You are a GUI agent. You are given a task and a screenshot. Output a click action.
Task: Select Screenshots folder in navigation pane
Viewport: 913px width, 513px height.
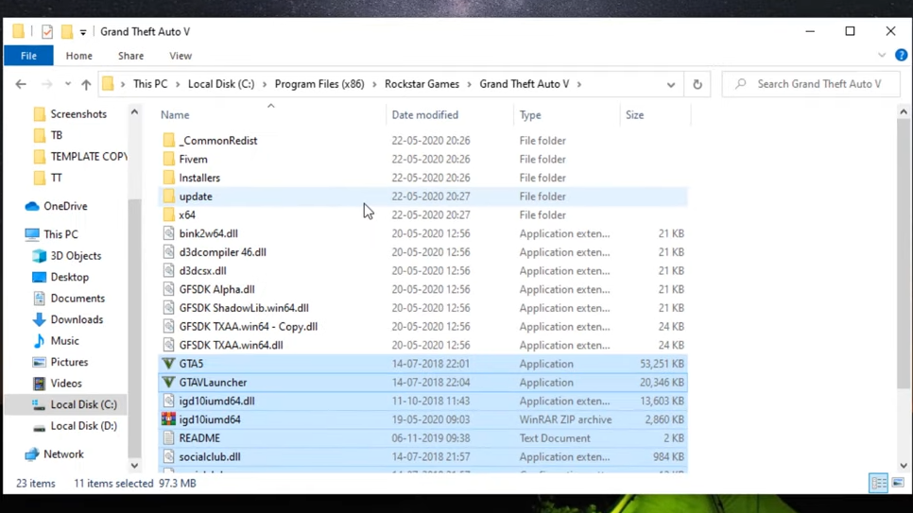(x=78, y=114)
